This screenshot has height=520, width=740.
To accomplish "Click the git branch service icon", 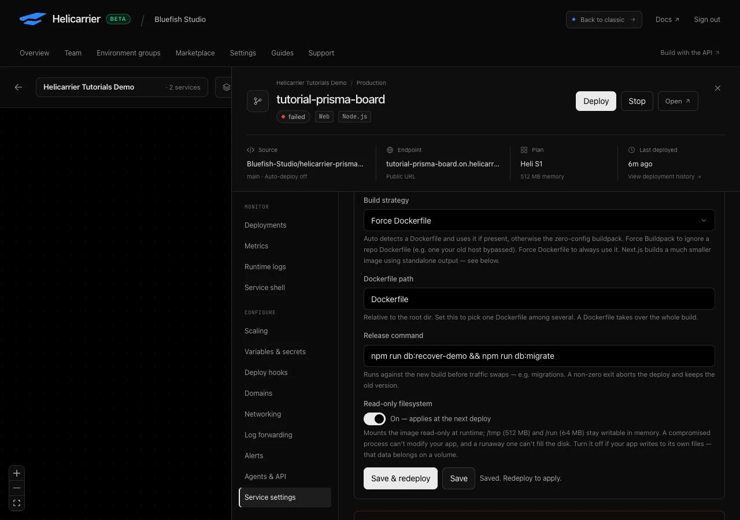I will pyautogui.click(x=258, y=101).
